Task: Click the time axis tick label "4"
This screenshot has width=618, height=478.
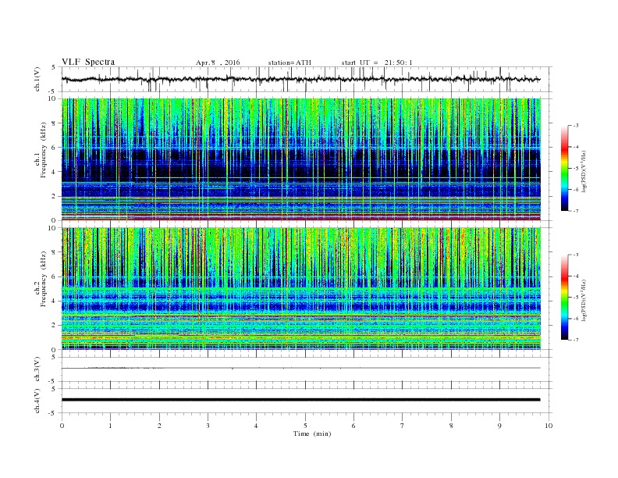Action: click(256, 426)
